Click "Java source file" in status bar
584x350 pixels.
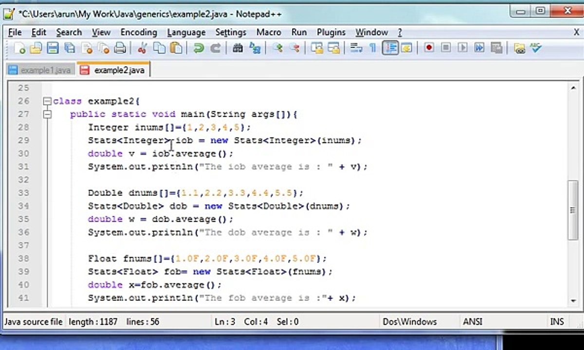click(33, 322)
